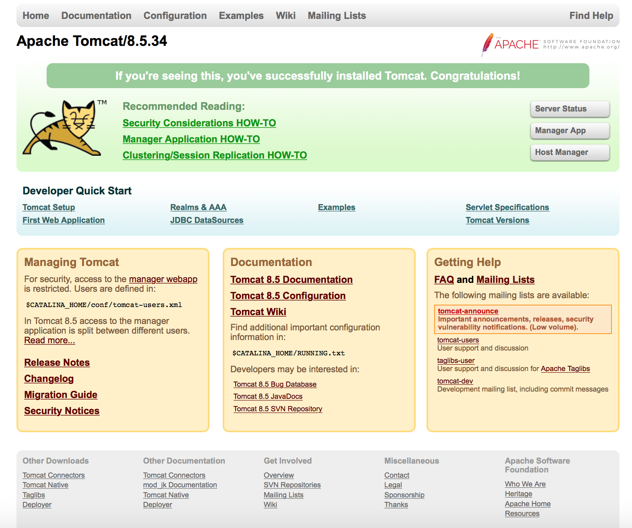Open Tomcat 8.5 Configuration link
The width and height of the screenshot is (632, 528).
[x=288, y=296]
